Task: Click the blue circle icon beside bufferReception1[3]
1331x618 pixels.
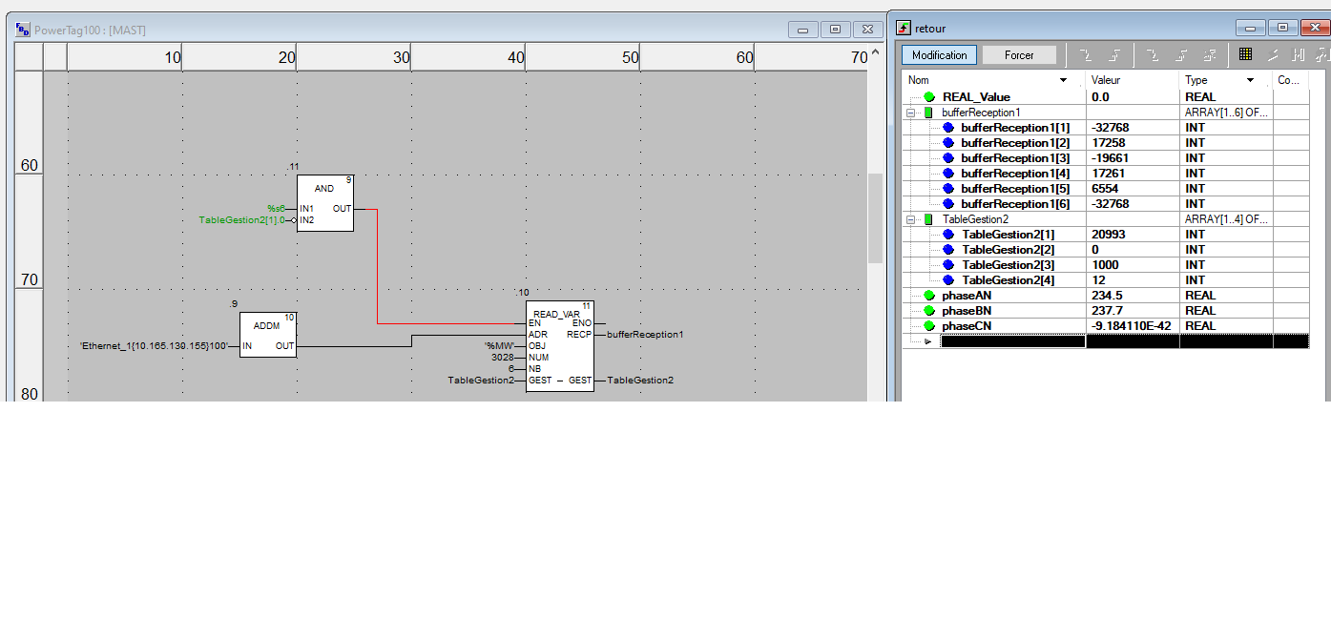Action: [948, 158]
